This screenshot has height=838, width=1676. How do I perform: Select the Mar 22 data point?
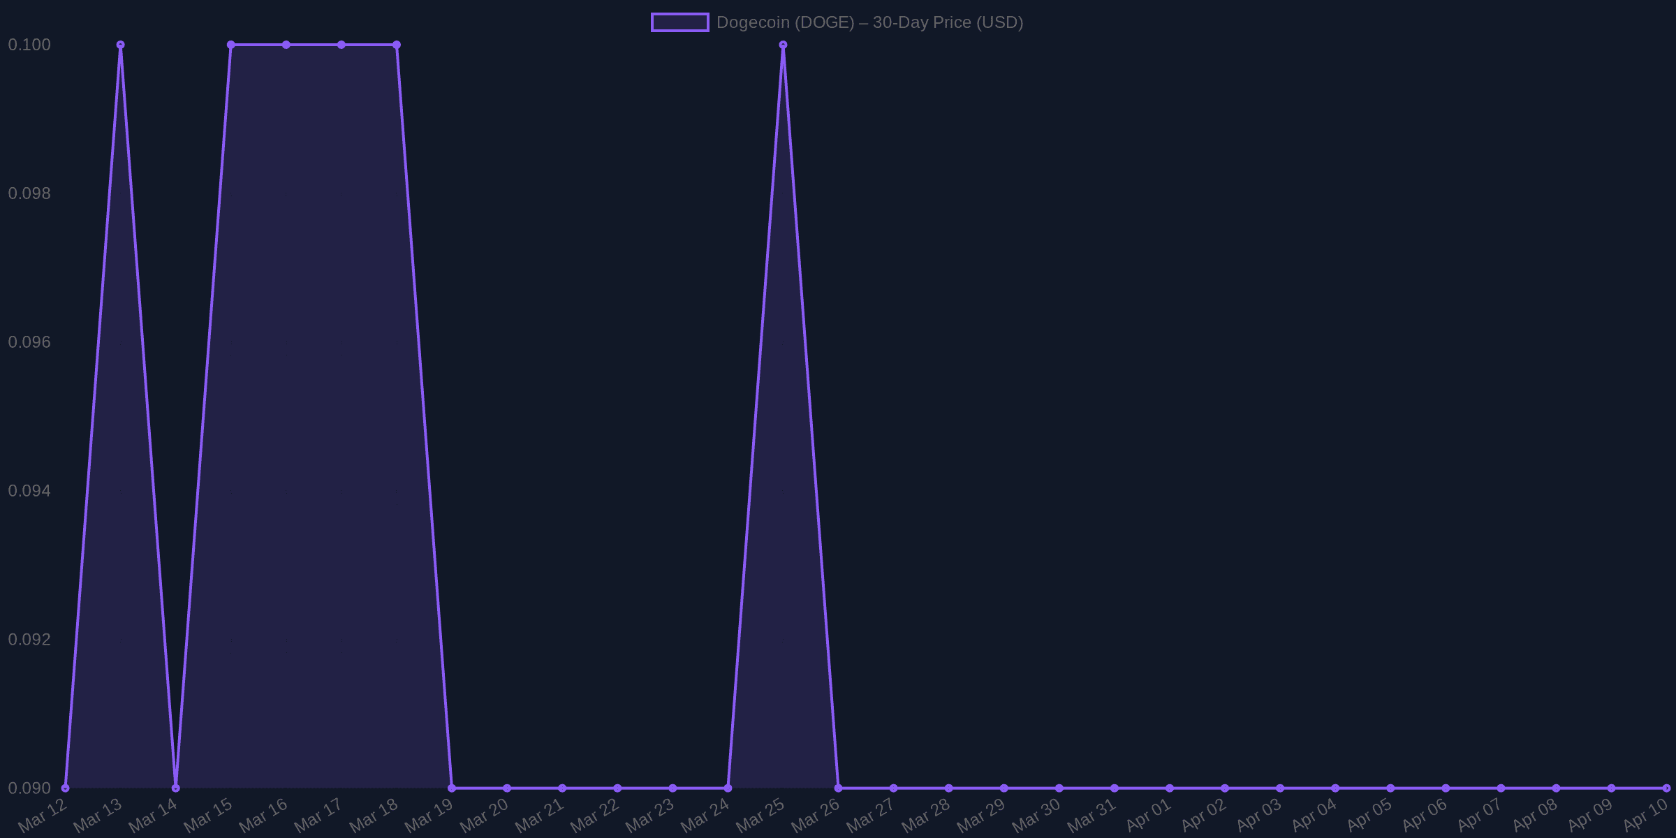coord(617,788)
